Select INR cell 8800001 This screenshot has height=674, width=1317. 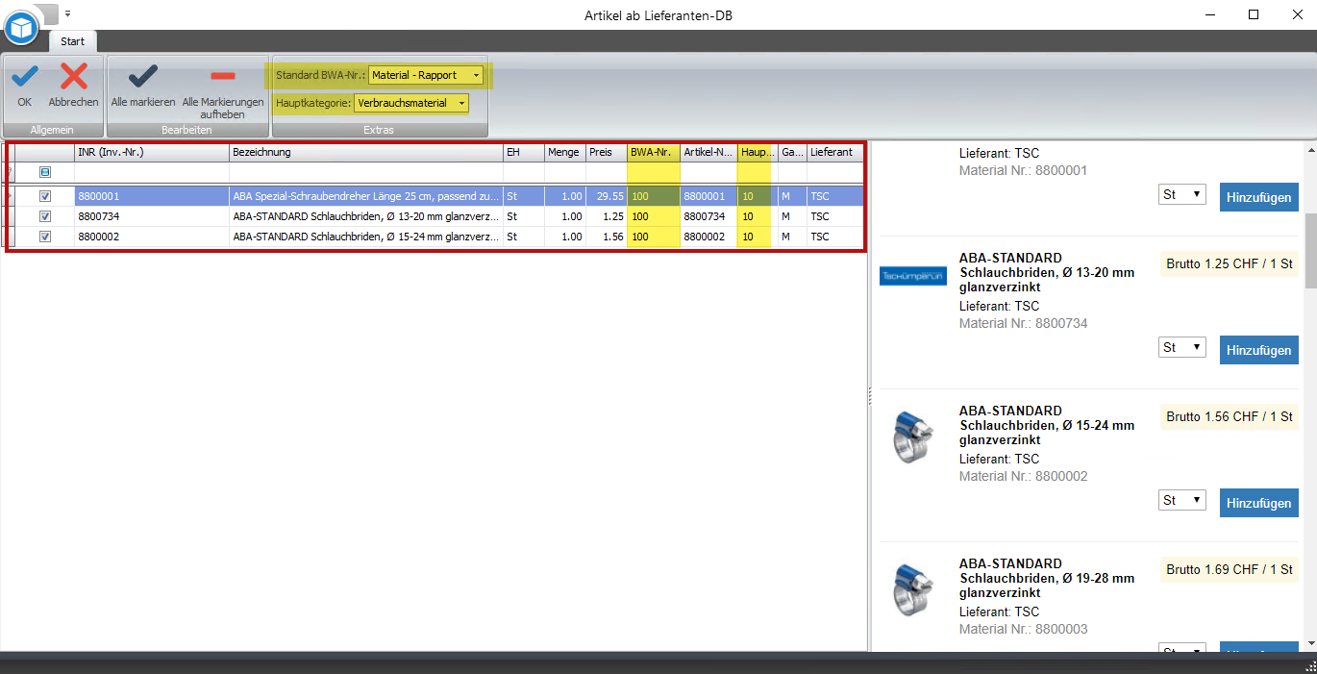152,196
